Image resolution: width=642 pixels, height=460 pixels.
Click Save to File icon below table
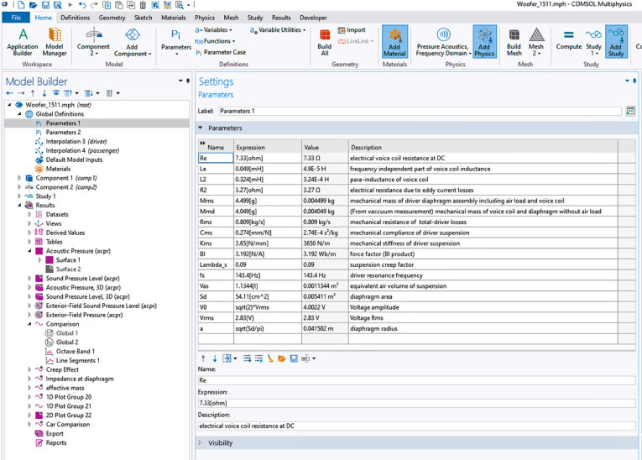tap(294, 358)
